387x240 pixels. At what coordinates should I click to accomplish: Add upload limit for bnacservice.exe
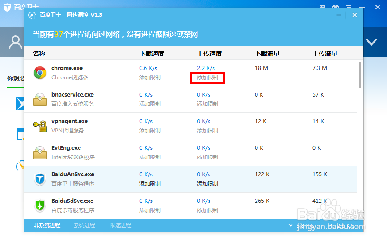click(x=208, y=104)
